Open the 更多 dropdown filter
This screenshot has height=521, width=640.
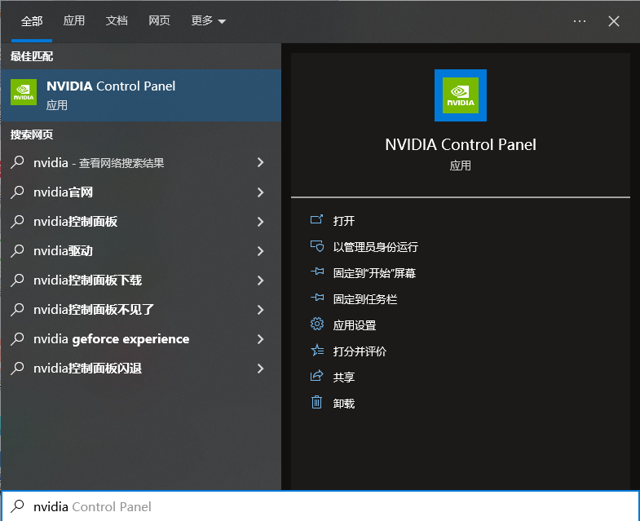click(x=209, y=20)
